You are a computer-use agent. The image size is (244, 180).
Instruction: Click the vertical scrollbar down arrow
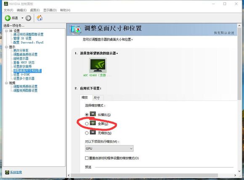[239, 171]
